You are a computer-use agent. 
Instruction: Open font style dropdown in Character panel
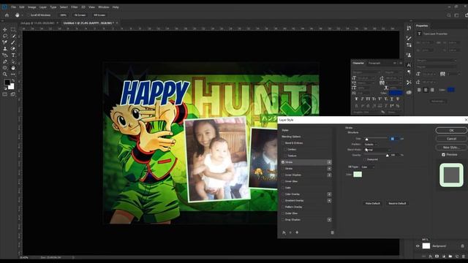pyautogui.click(x=393, y=72)
